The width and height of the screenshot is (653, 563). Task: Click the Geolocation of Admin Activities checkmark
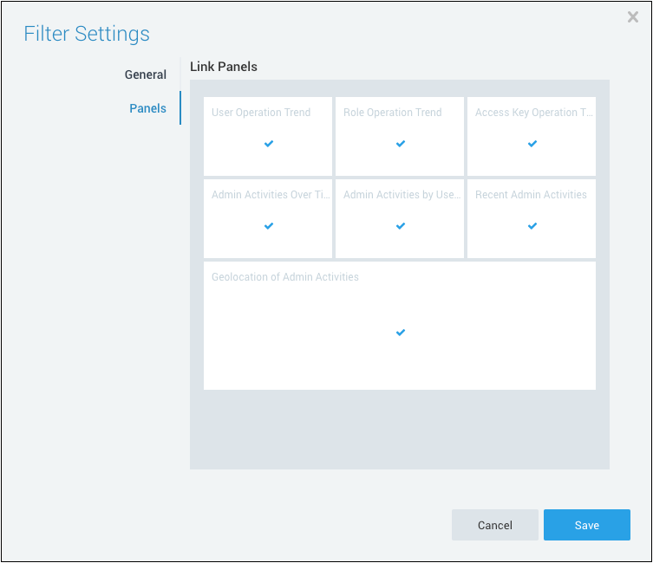401,333
